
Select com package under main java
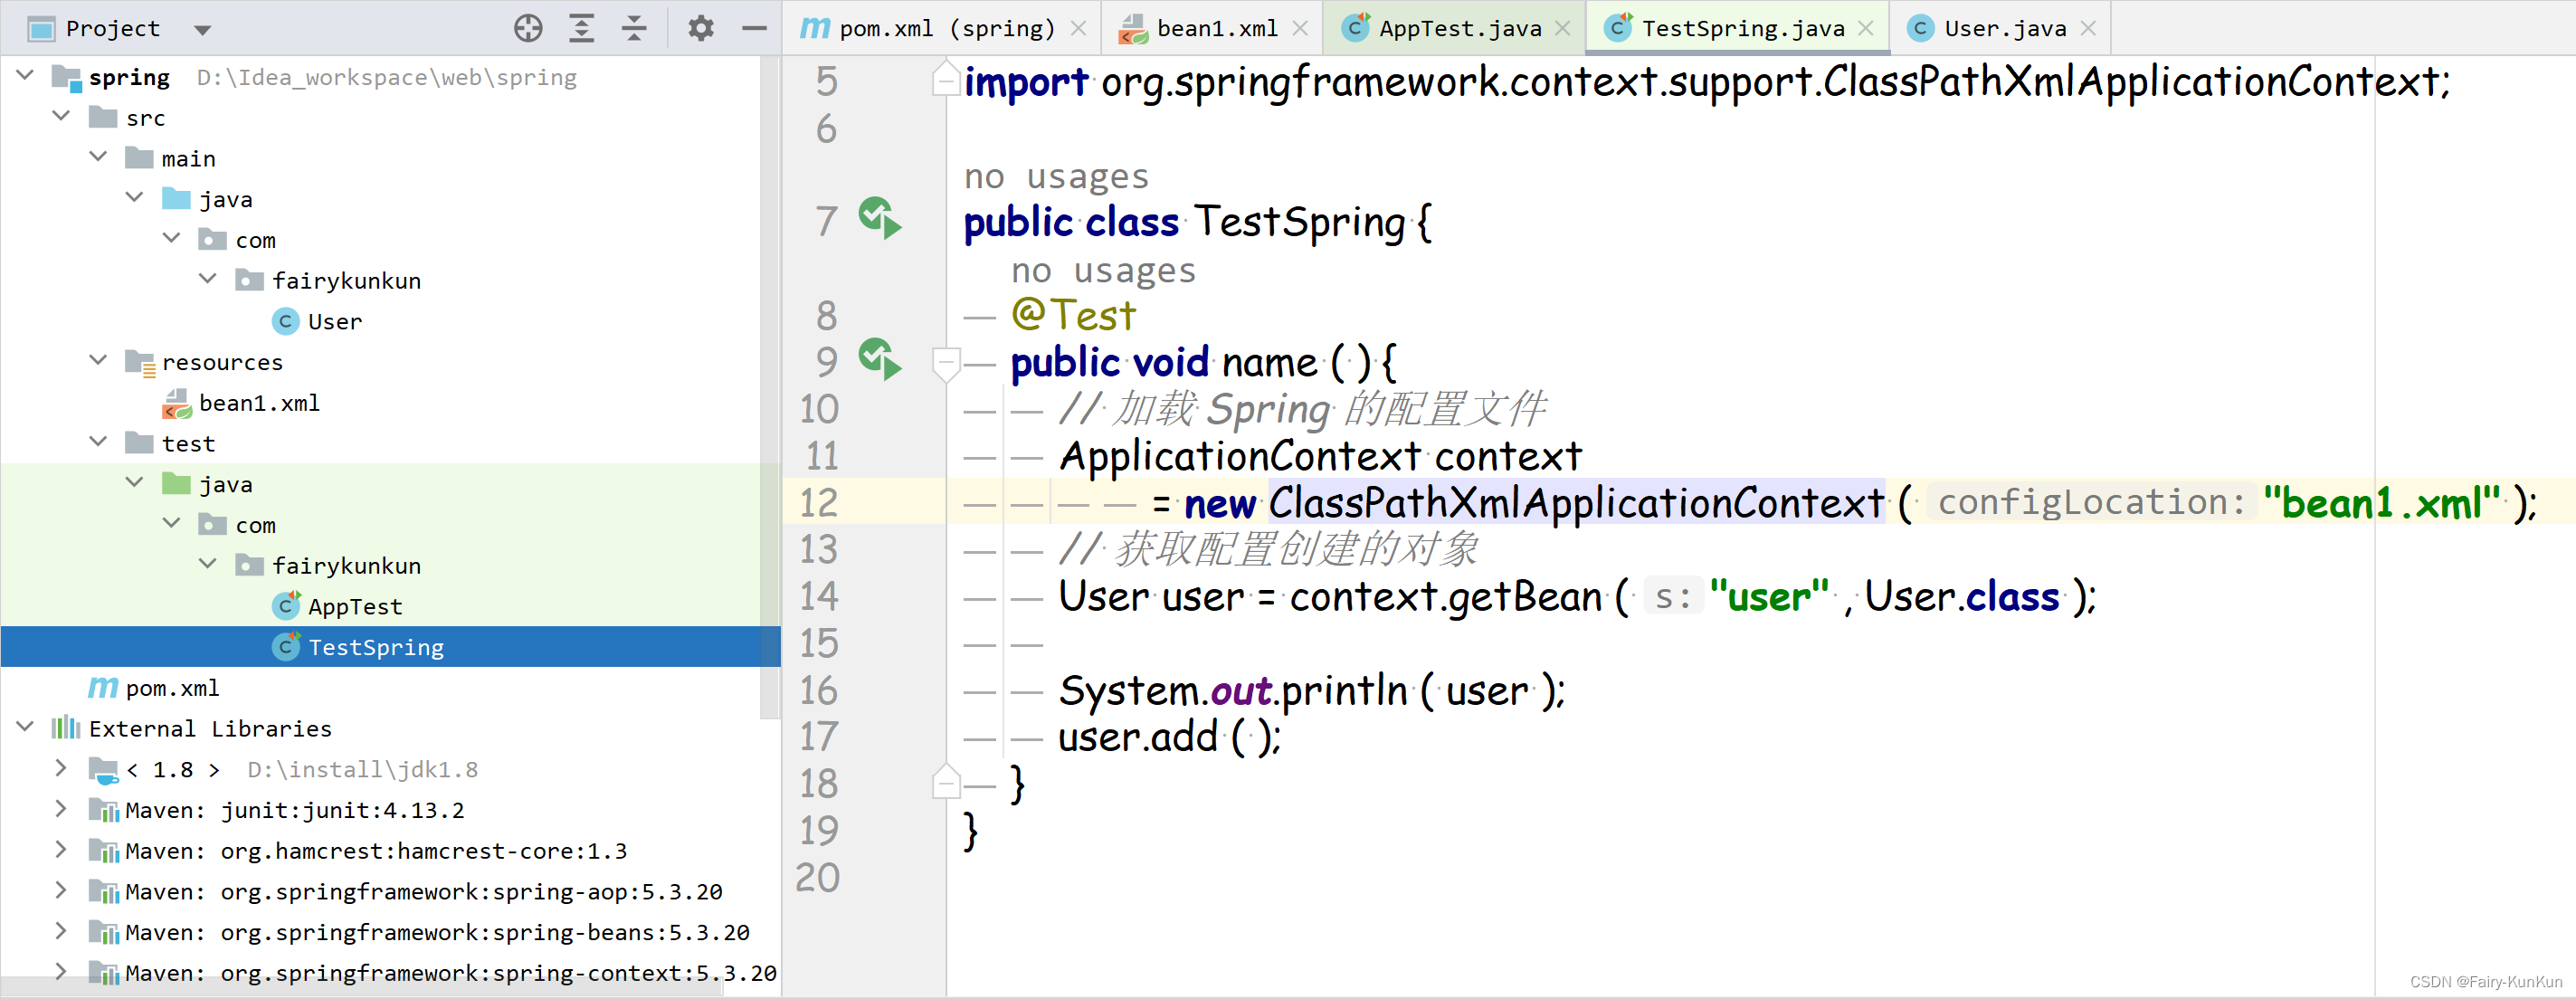[237, 240]
